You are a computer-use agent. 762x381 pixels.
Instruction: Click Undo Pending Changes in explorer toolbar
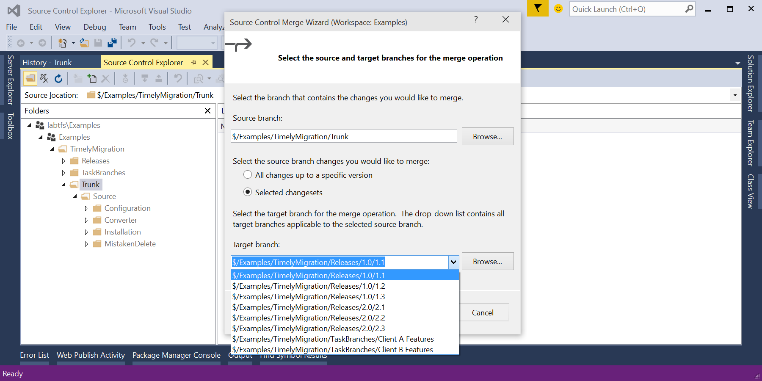point(178,78)
